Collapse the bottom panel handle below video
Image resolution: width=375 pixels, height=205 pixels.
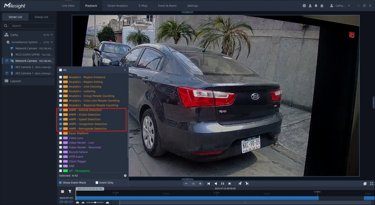click(187, 179)
